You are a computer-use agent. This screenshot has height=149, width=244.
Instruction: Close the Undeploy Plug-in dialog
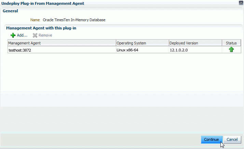click(x=241, y=3)
